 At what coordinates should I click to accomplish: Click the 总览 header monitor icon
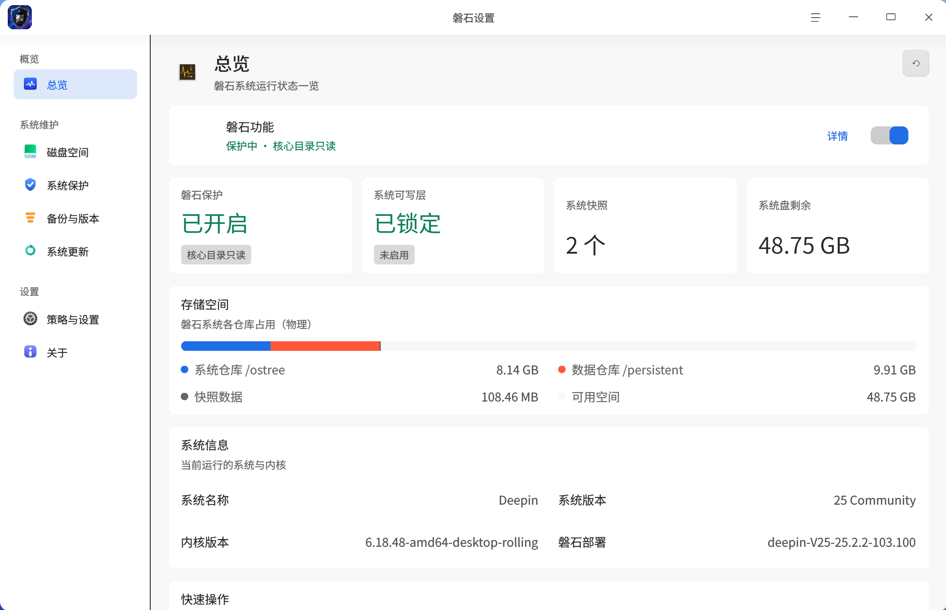[x=187, y=72]
